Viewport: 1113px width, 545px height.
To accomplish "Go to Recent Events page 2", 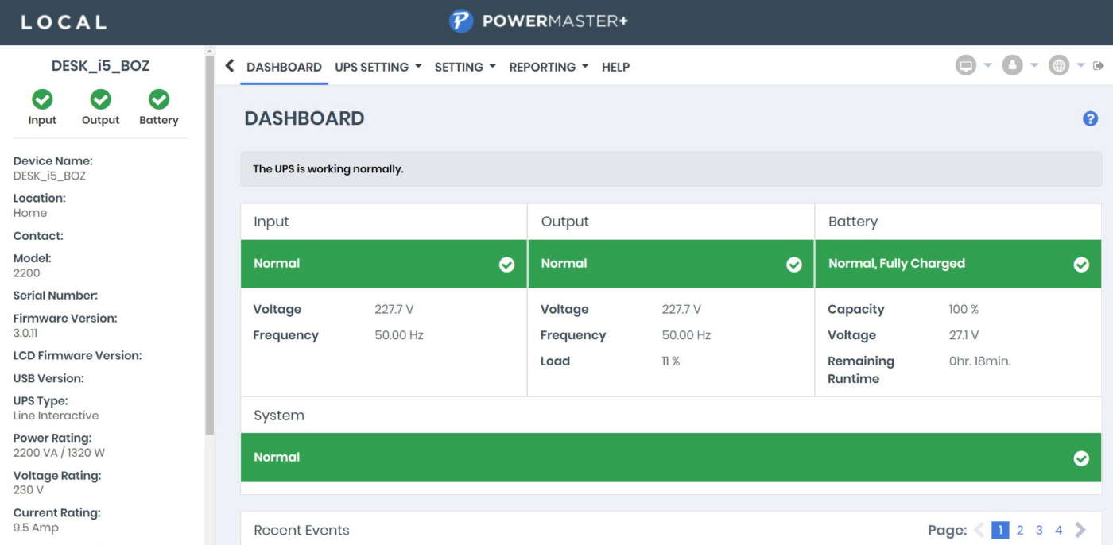I will click(x=1020, y=530).
